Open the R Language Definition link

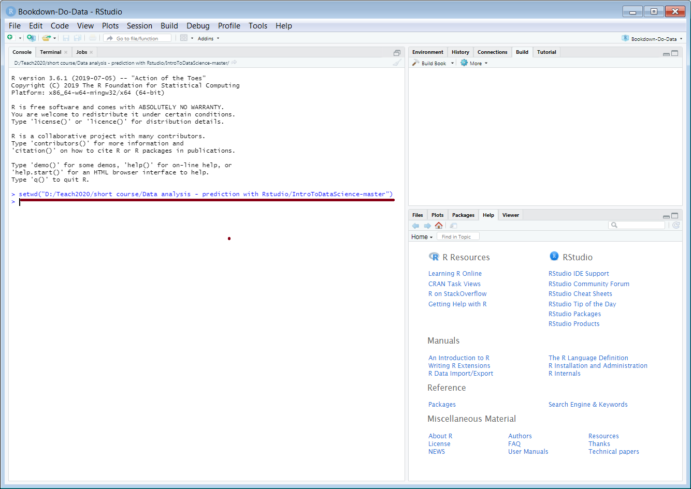[x=588, y=358]
